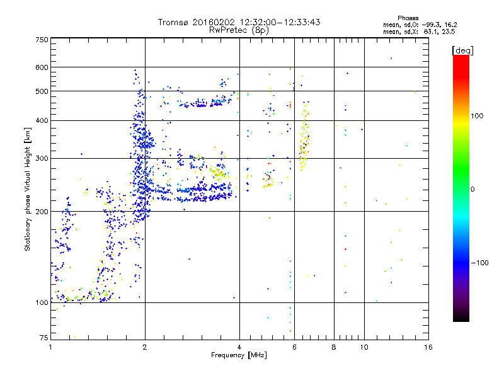Click the x-axis label '4'
This screenshot has width=504, height=378.
(239, 347)
